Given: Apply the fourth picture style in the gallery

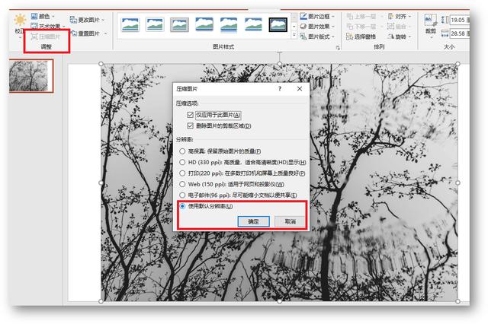Looking at the screenshot, I should point(204,24).
